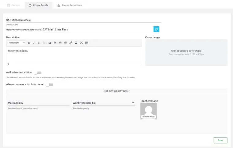Apply italic formatting in description editor
The width and height of the screenshot is (233, 148).
coord(34,43)
